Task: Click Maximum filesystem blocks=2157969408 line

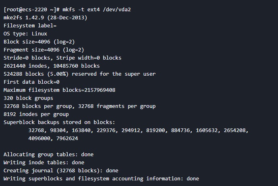Action: pos(59,90)
